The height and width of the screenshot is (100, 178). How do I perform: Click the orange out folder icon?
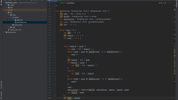point(9,10)
